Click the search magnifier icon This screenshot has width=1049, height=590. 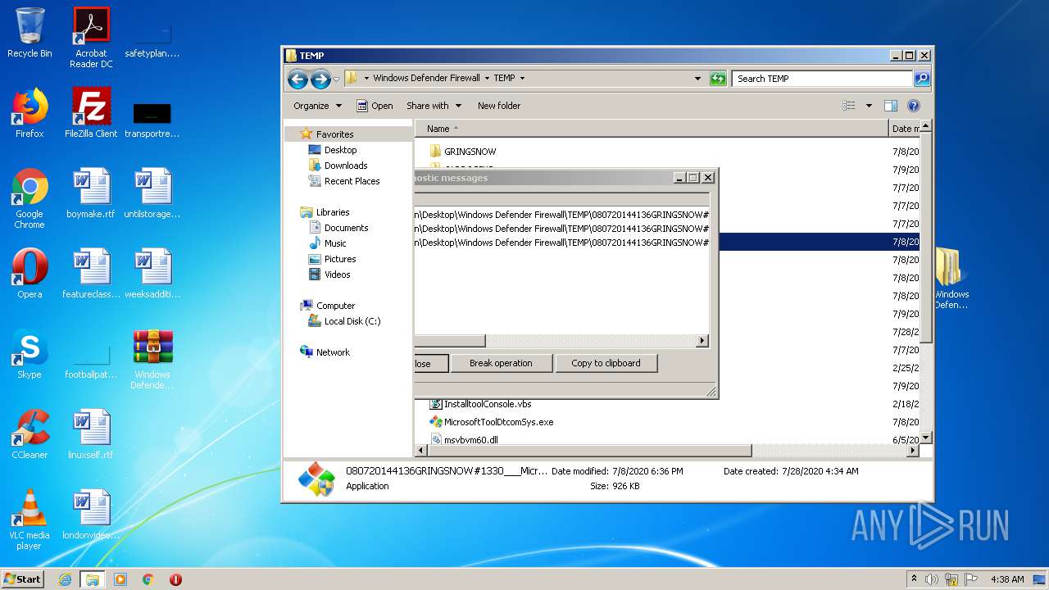[x=922, y=79]
